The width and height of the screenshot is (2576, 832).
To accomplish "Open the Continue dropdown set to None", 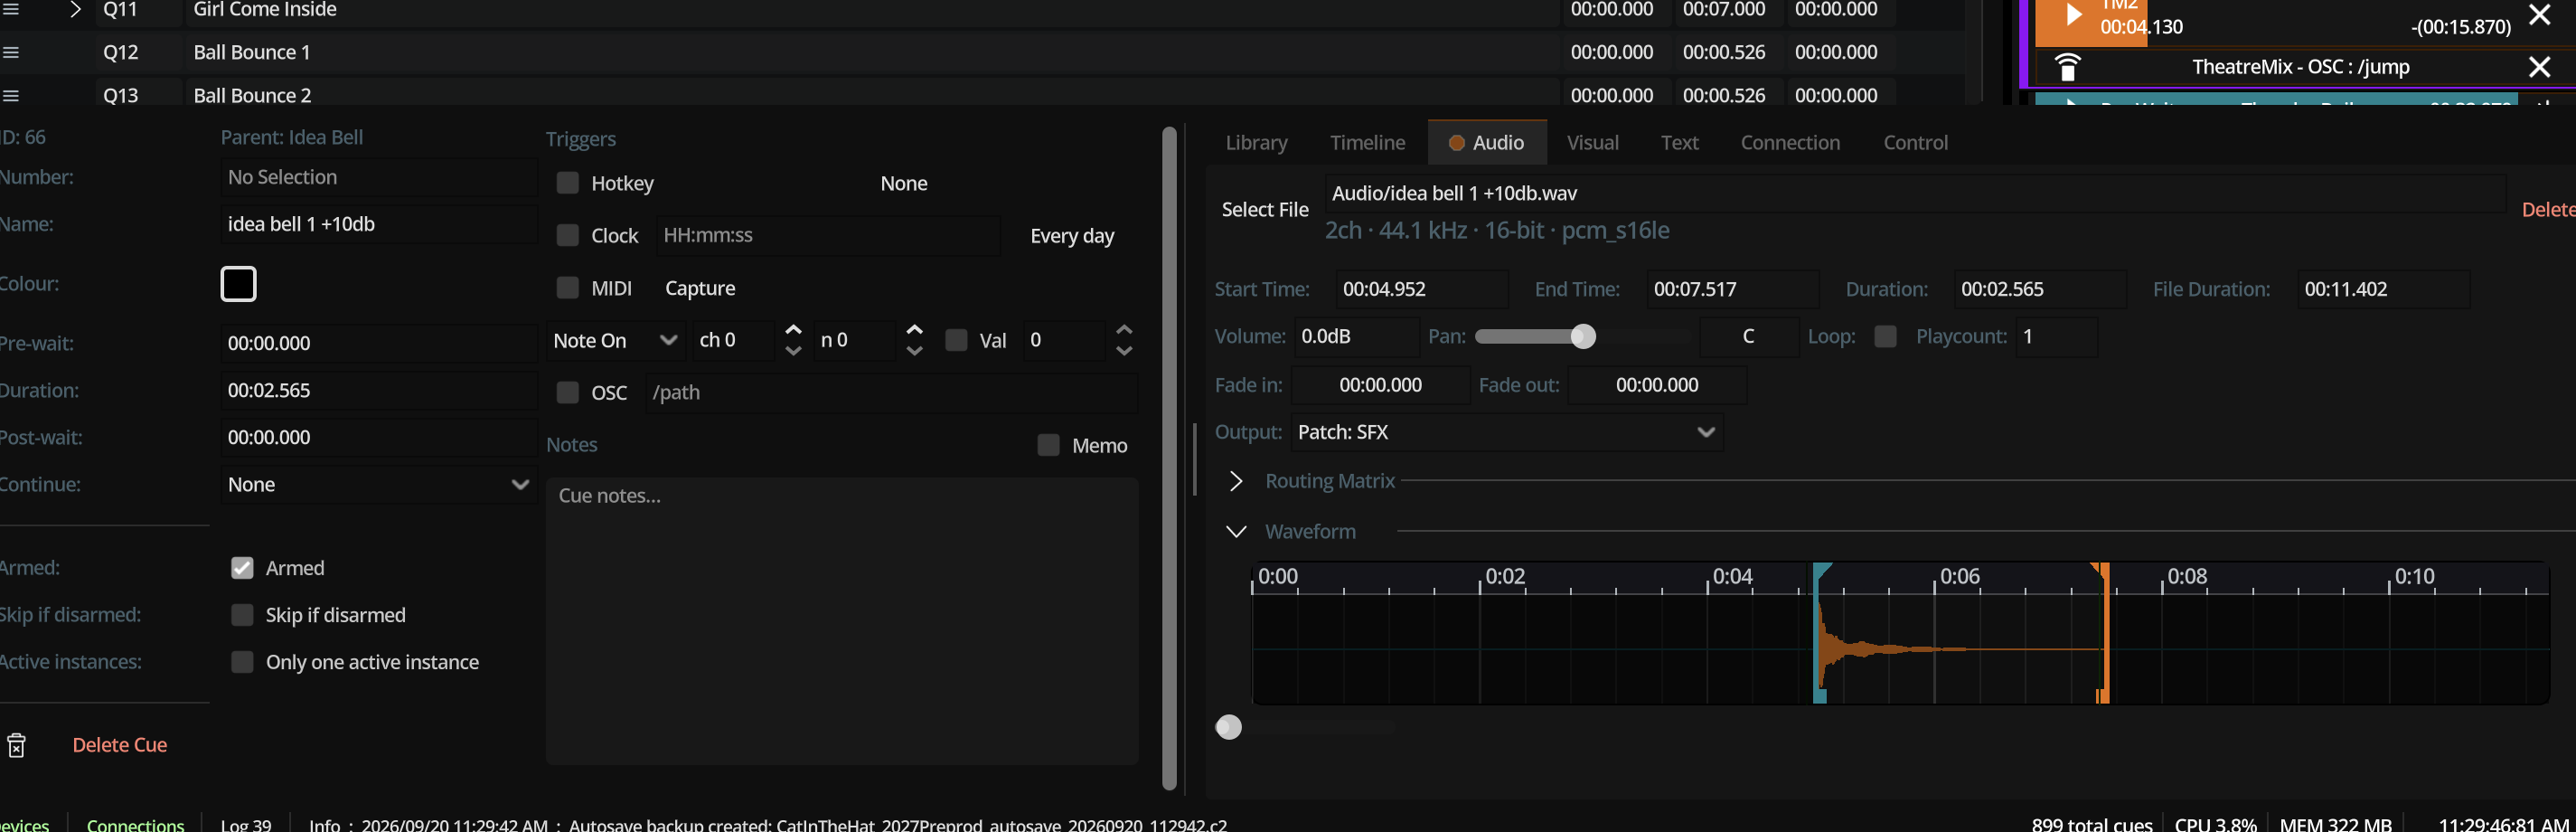I will [378, 484].
